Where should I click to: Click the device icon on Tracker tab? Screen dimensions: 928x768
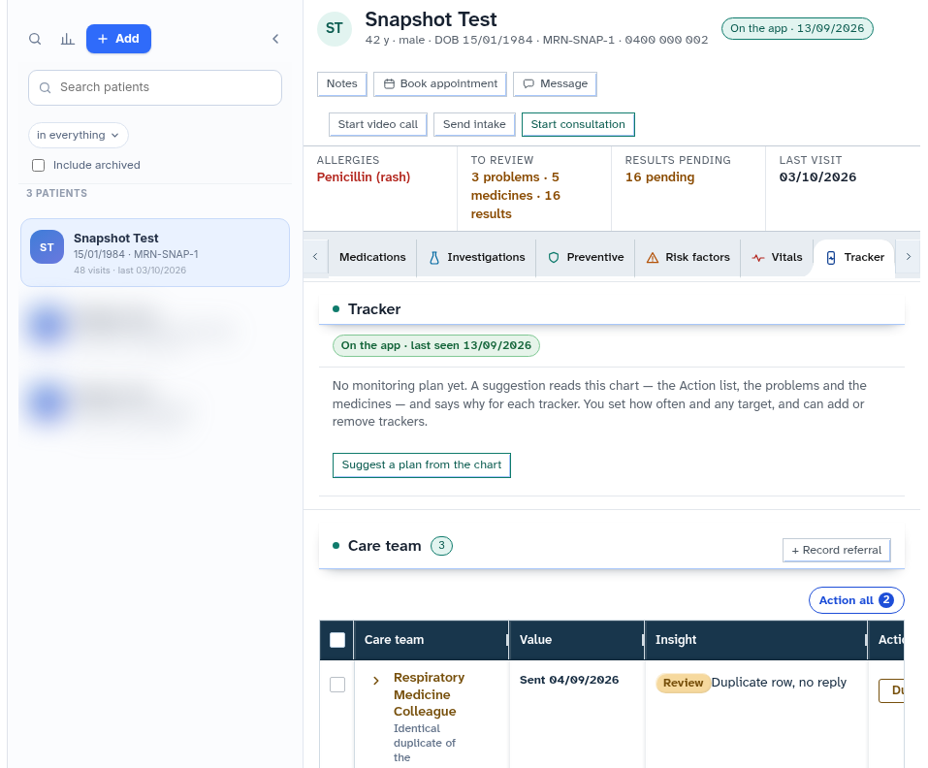point(831,257)
